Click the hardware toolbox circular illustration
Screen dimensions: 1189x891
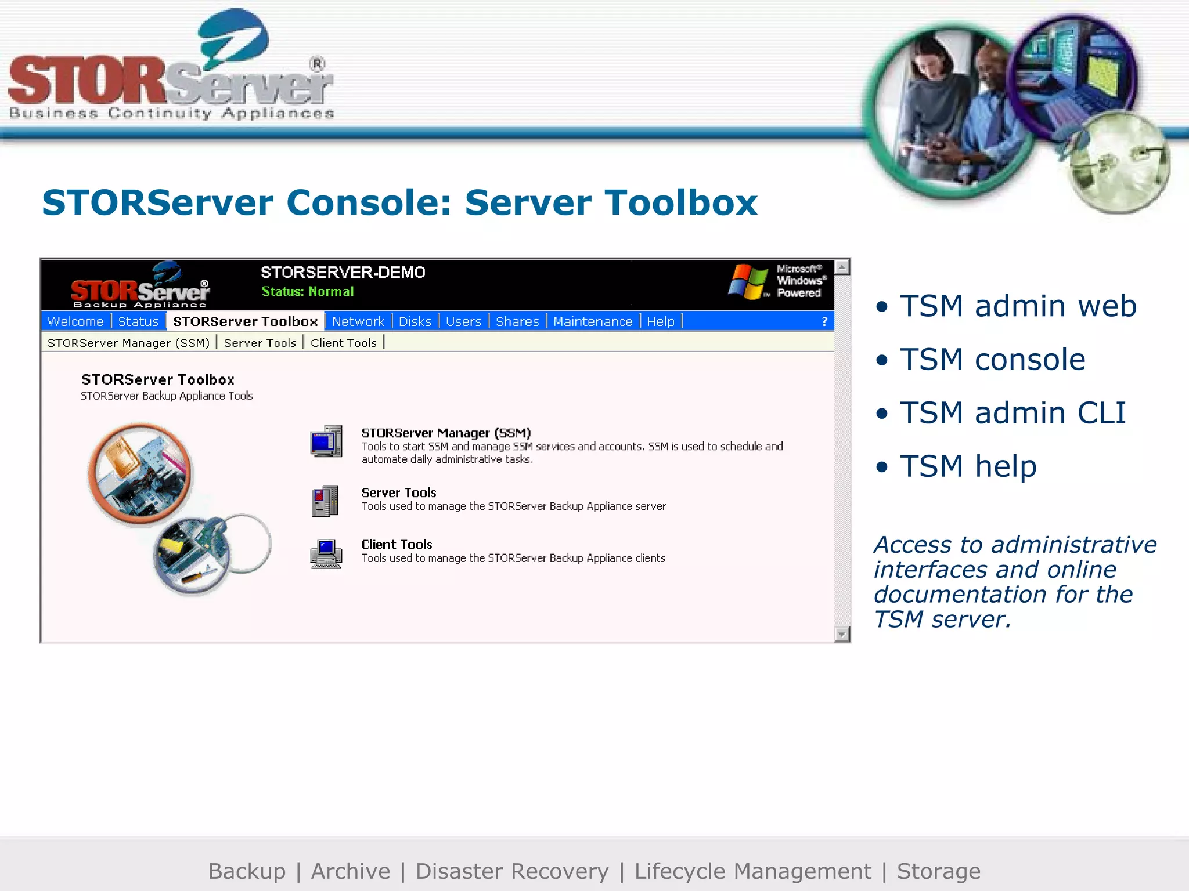coord(178,509)
